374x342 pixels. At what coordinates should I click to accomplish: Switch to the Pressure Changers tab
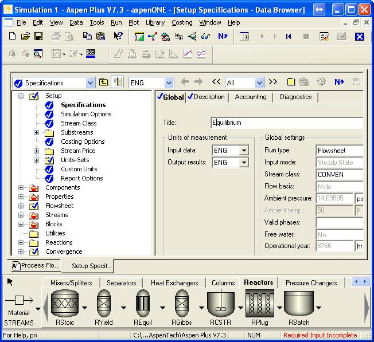point(311,283)
